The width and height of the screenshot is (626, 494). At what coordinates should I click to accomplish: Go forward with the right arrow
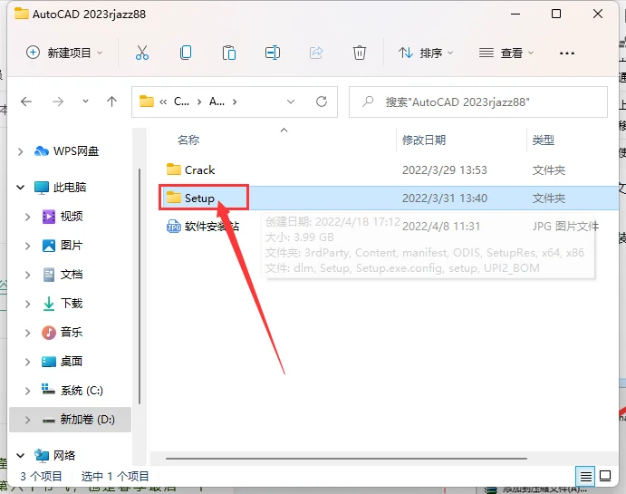click(58, 102)
